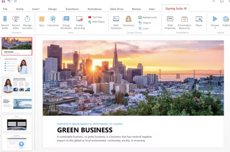
Task: Click the sustainable business description paragraph
Action: click(x=104, y=139)
